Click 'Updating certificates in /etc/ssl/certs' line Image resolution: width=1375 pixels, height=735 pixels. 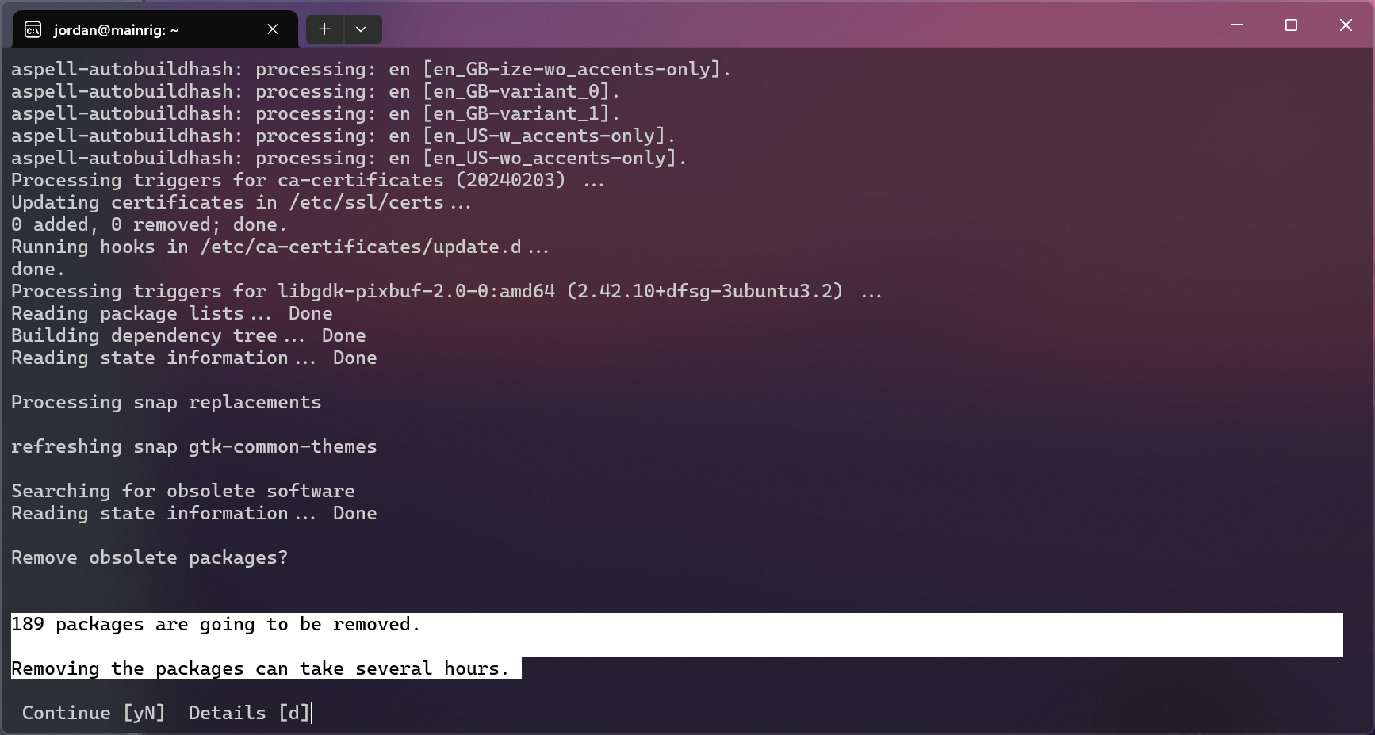[241, 202]
